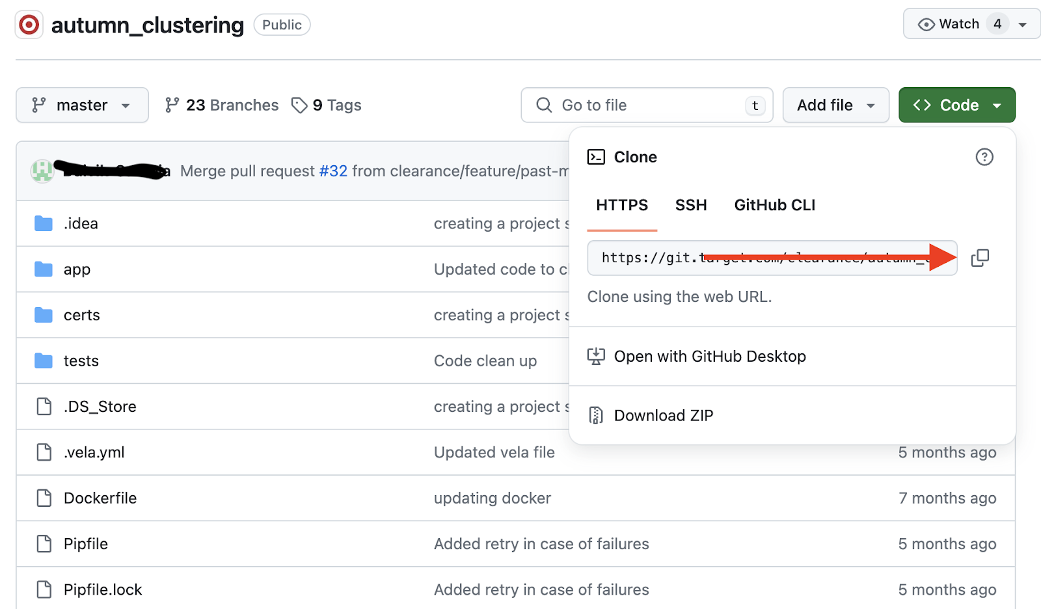
Task: Open clone help question mark icon
Action: (x=984, y=157)
